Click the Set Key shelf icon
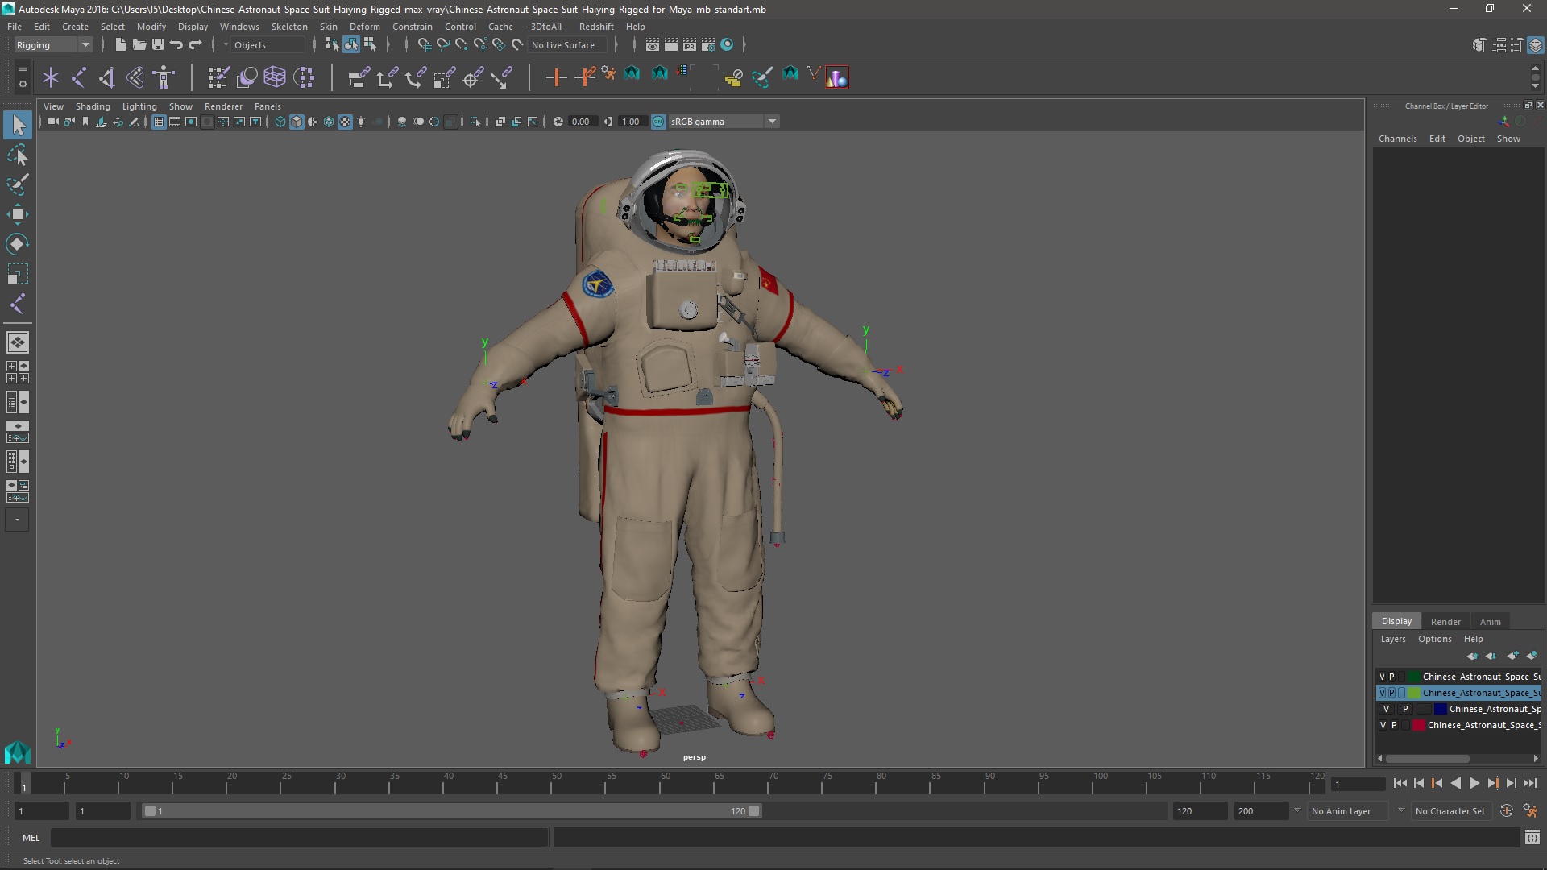Image resolution: width=1547 pixels, height=870 pixels. pyautogui.click(x=556, y=77)
